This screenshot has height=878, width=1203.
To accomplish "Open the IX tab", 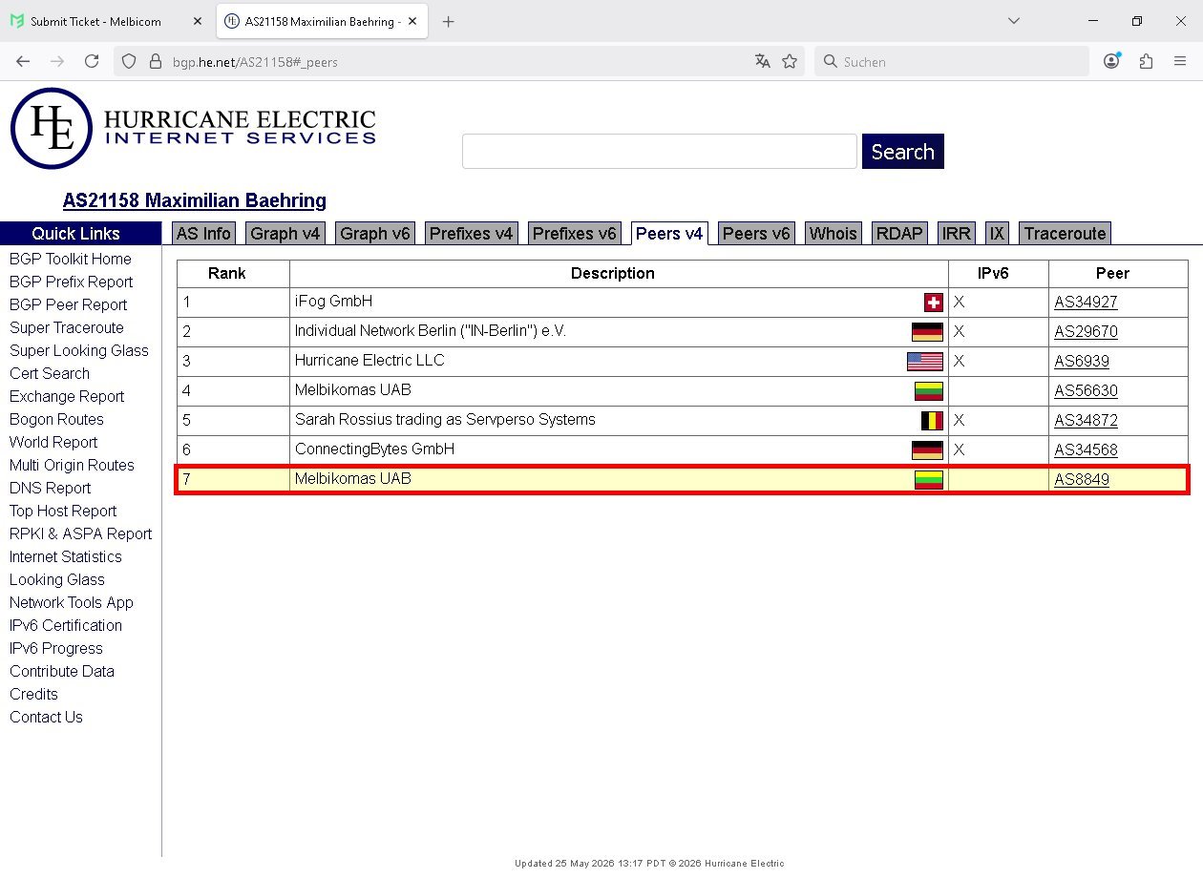I will click(997, 234).
